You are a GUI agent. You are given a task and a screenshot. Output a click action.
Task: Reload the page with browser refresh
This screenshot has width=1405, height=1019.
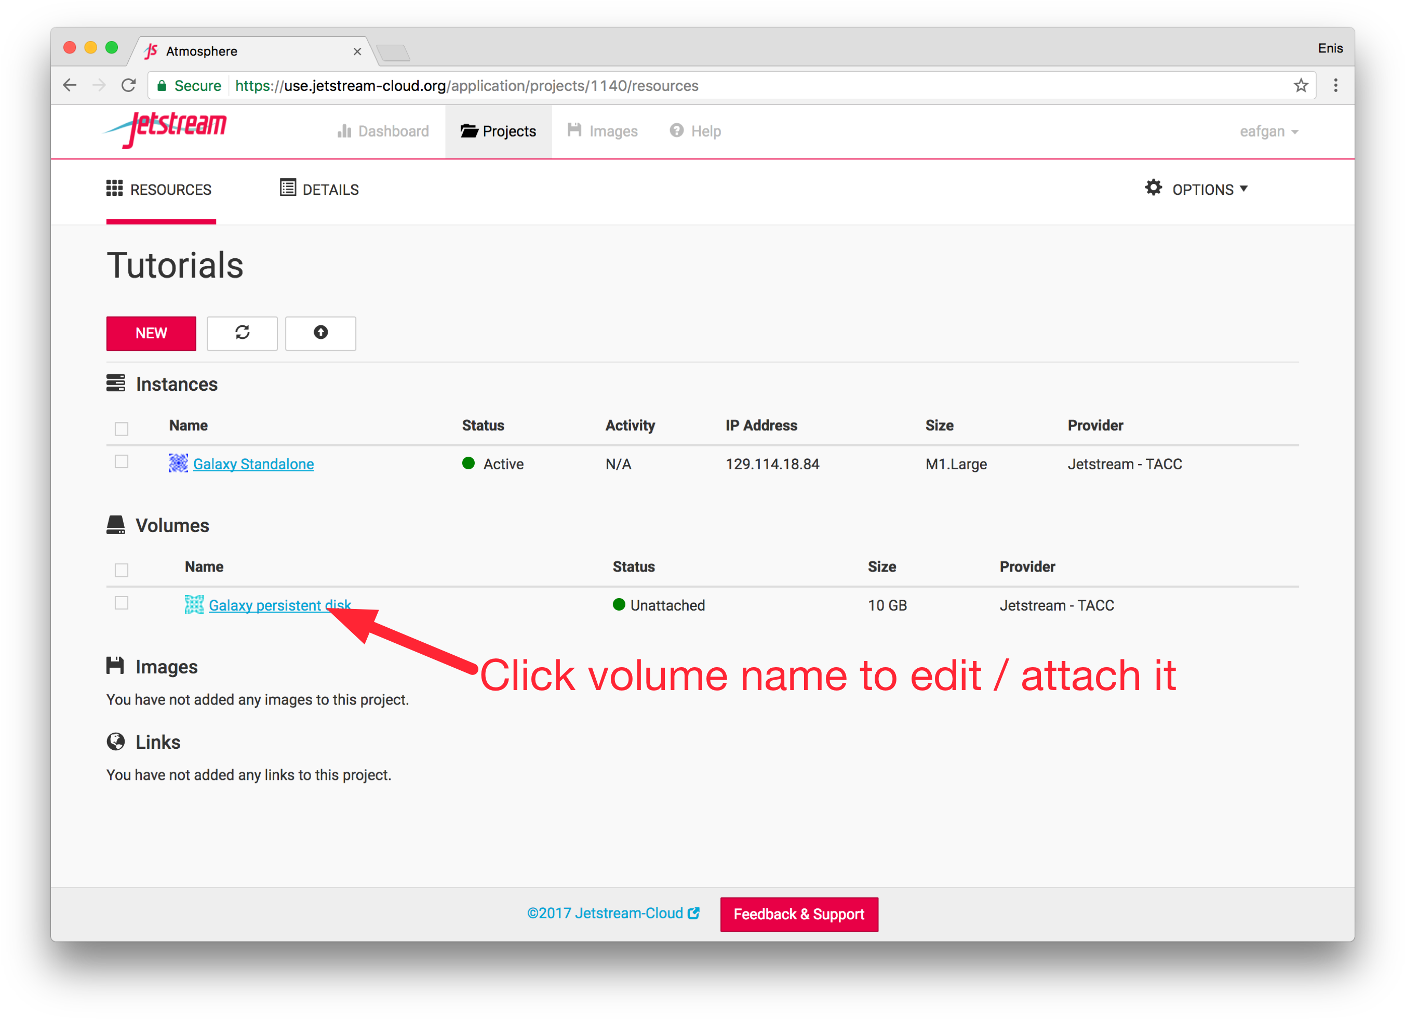point(128,86)
